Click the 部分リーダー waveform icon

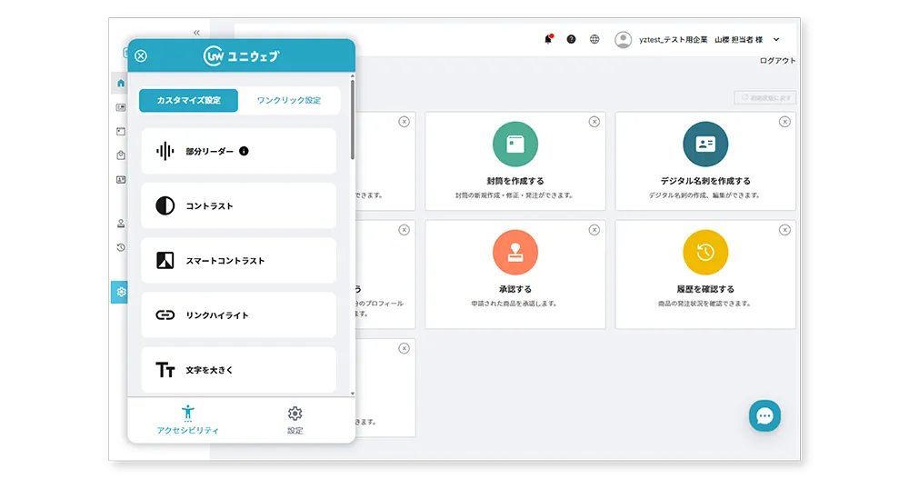tap(165, 152)
